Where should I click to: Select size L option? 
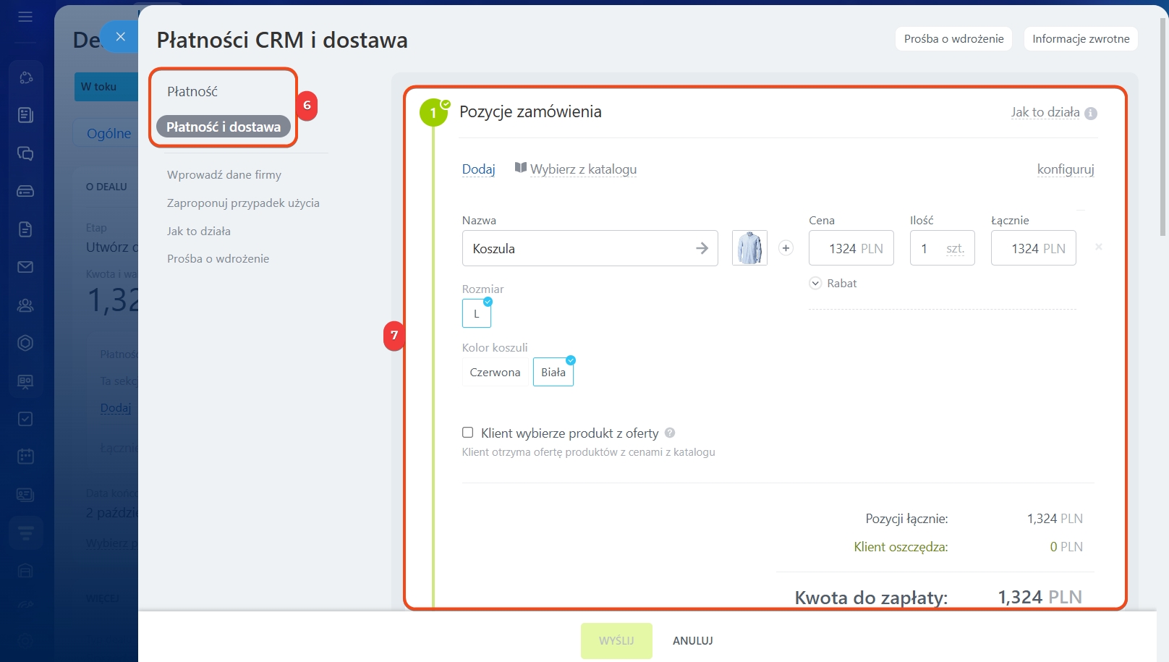click(477, 313)
